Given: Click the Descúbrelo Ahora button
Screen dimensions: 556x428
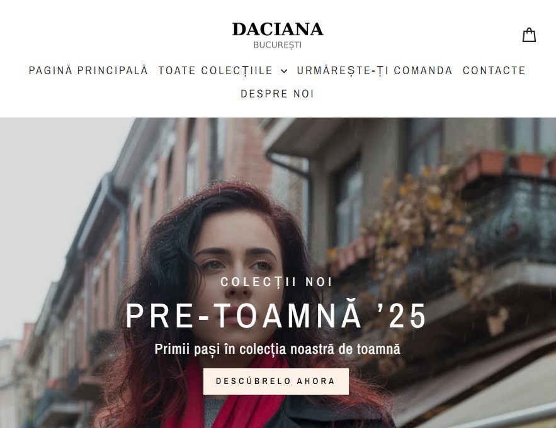Looking at the screenshot, I should click(276, 381).
